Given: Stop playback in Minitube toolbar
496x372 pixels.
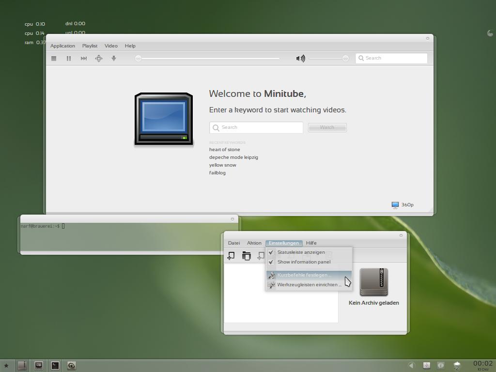Looking at the screenshot, I should 54,59.
